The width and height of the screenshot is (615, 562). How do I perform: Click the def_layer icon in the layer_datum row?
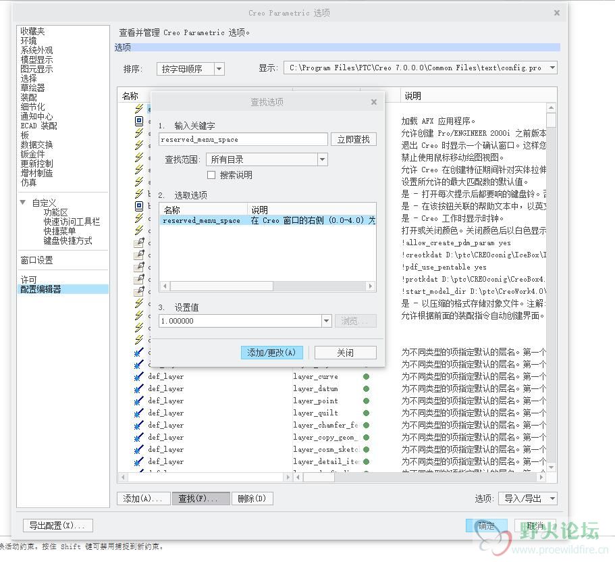[x=138, y=389]
